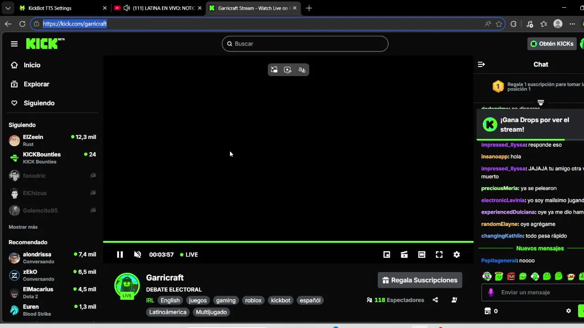Click the chat leaderboard expand arrow
The height and width of the screenshot is (328, 584).
(x=541, y=102)
